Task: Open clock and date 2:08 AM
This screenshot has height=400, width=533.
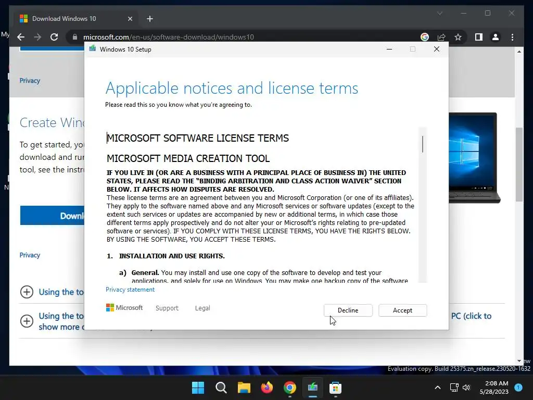Action: point(494,387)
